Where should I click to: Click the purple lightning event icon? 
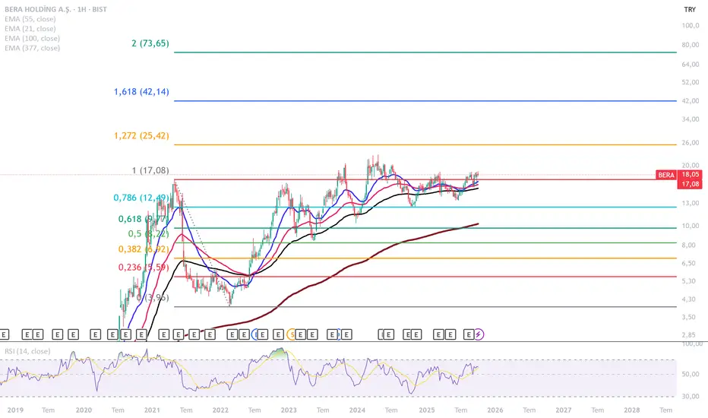479,334
